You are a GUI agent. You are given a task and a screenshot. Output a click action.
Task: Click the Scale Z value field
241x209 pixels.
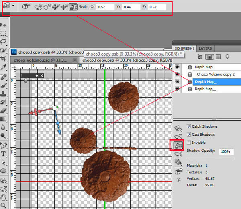coord(157,7)
